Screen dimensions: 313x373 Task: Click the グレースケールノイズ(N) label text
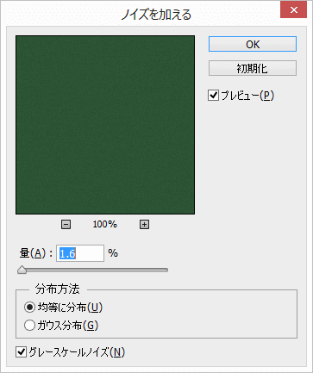point(77,352)
